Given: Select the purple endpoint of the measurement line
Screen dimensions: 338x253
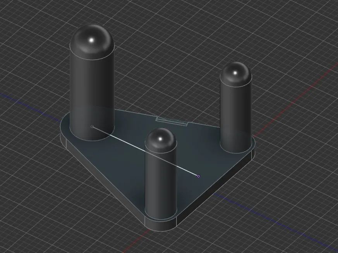Looking at the screenshot, I should pyautogui.click(x=198, y=176).
